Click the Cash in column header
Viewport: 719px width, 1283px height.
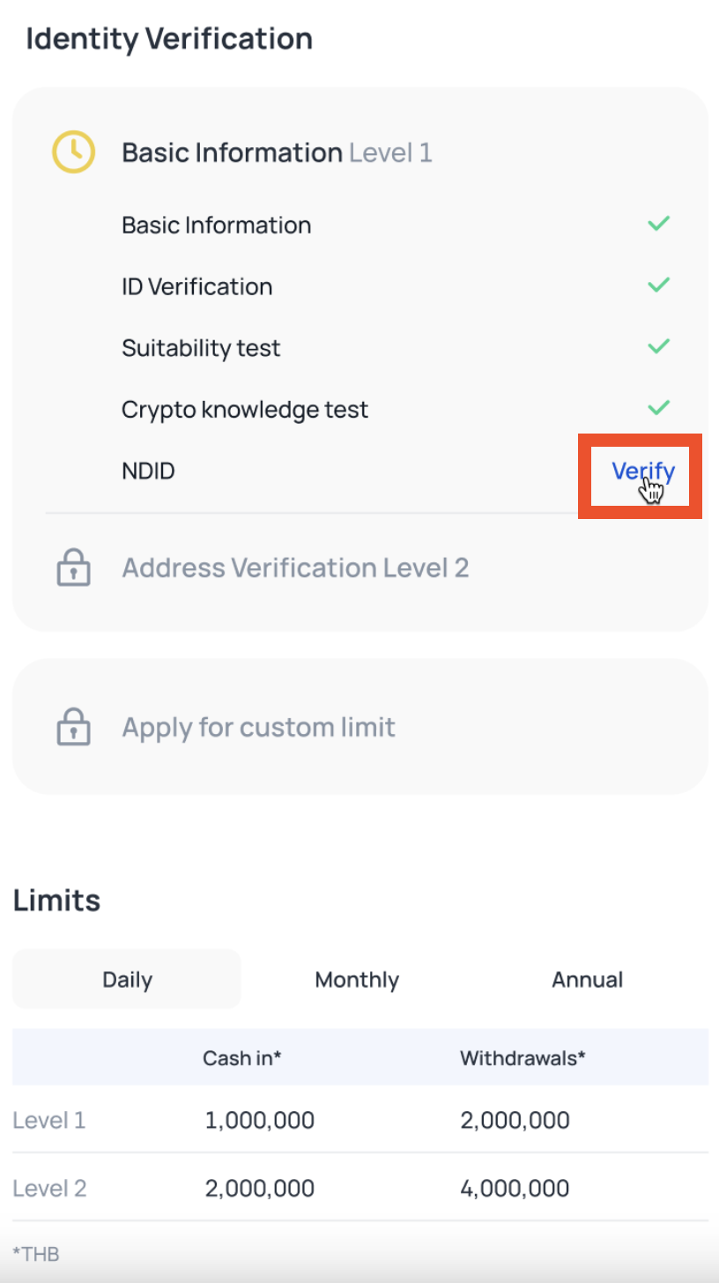(x=241, y=1057)
